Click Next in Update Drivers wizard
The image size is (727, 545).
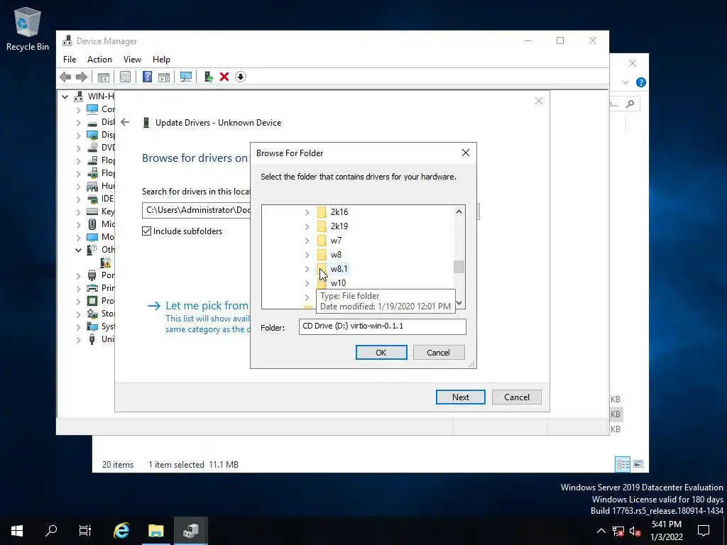coord(460,397)
